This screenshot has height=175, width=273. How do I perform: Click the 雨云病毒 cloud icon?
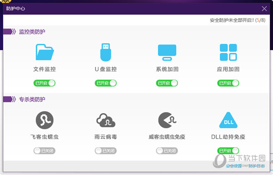pyautogui.click(x=106, y=120)
